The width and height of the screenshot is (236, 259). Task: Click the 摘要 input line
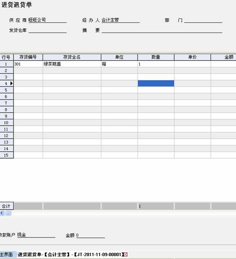[162, 30]
